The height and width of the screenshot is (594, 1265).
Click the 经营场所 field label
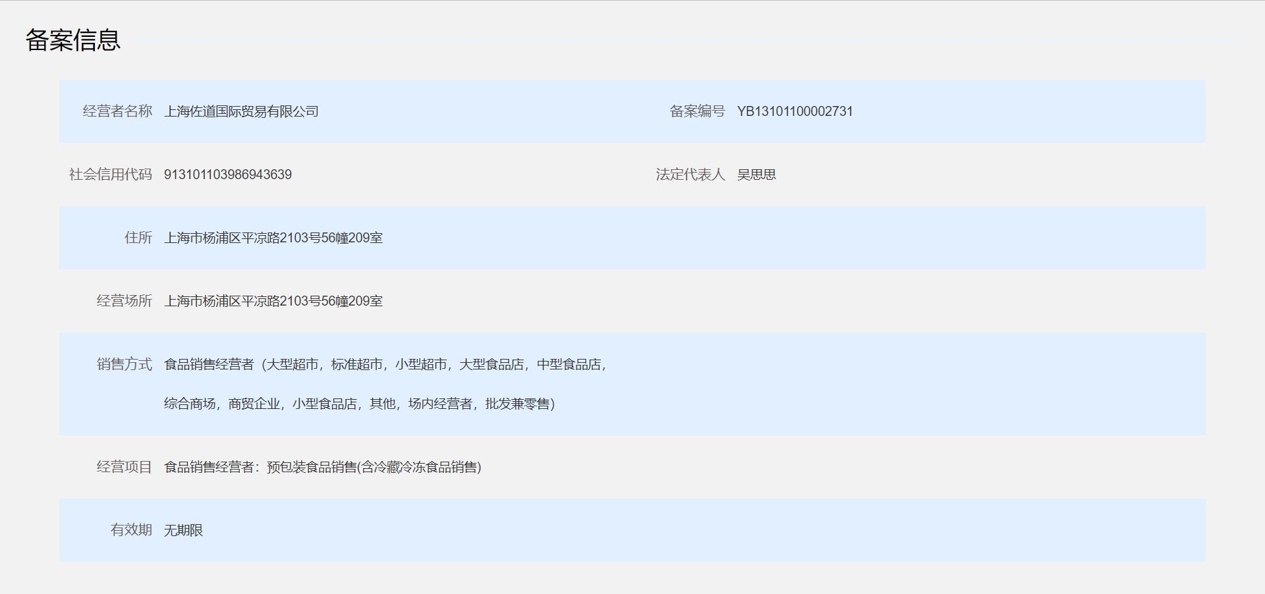point(125,301)
